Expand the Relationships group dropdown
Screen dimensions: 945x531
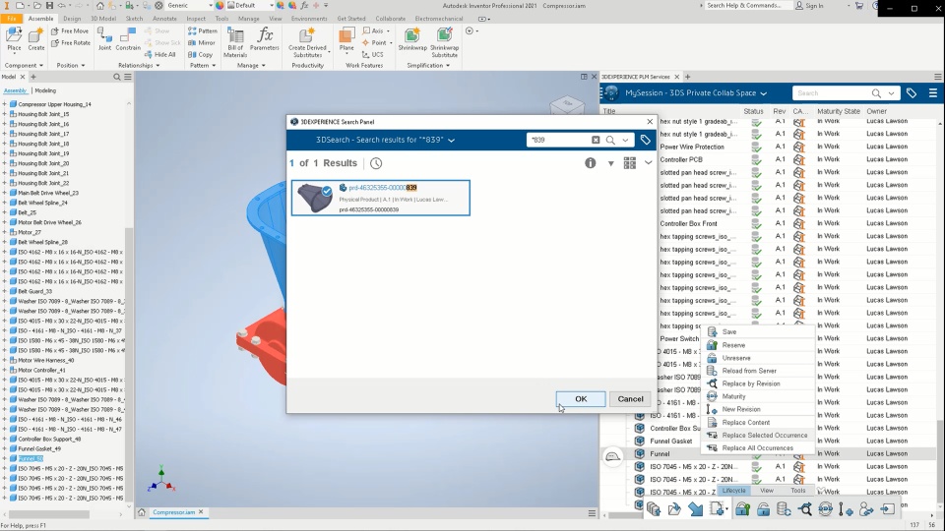(x=139, y=65)
